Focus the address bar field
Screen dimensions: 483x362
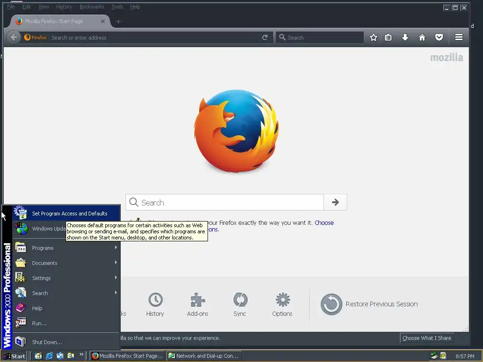click(x=154, y=38)
